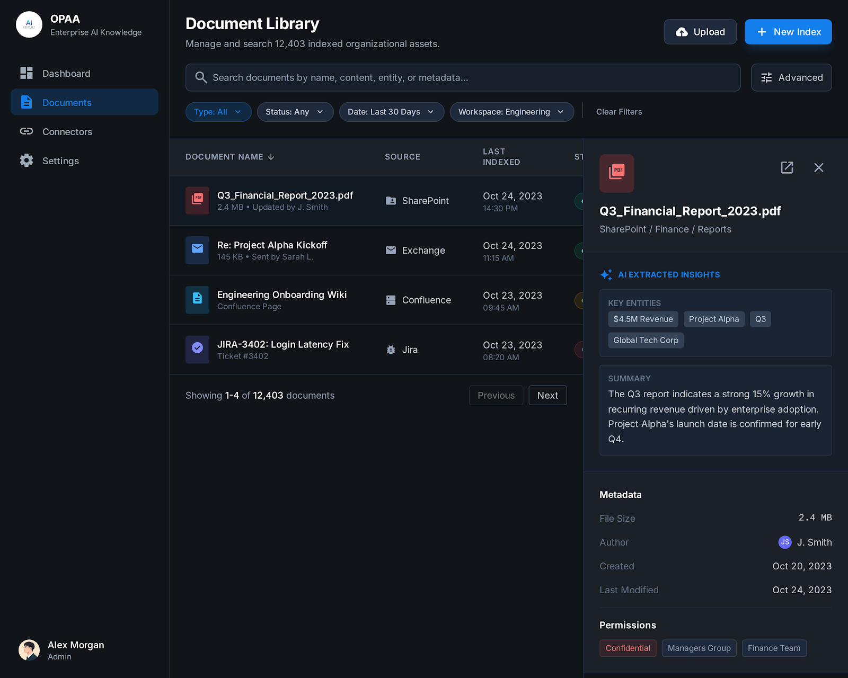Image resolution: width=848 pixels, height=678 pixels.
Task: Click the AI Extracted Insights sparkle icon
Action: (x=607, y=274)
